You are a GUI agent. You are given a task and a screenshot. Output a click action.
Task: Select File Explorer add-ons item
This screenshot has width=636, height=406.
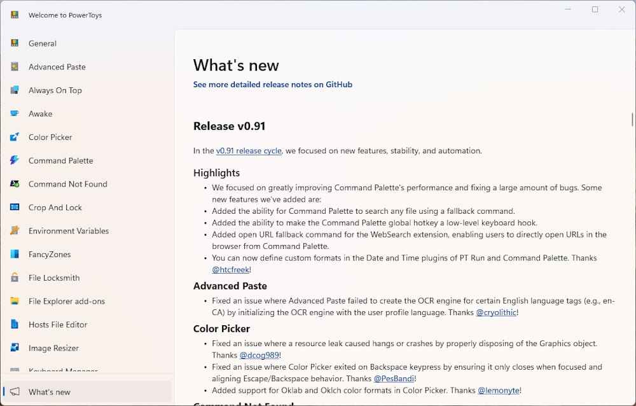pyautogui.click(x=87, y=301)
